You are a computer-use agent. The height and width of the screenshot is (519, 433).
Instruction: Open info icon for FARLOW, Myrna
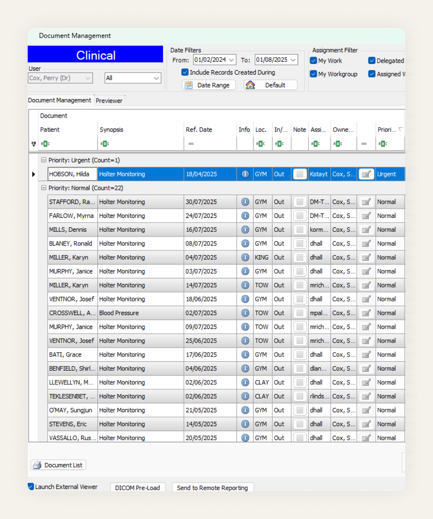[245, 216]
